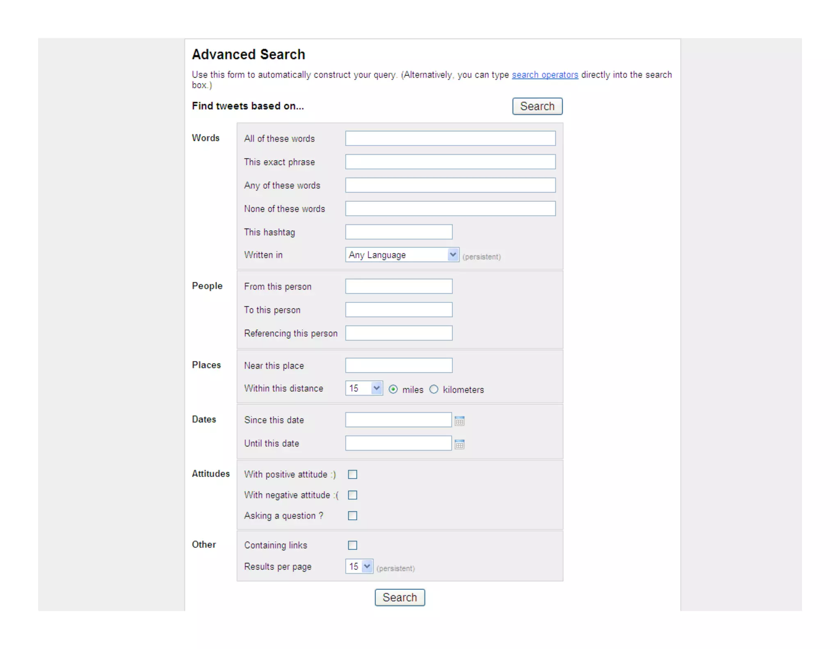
Task: Open Within this distance dropdown
Action: 364,388
